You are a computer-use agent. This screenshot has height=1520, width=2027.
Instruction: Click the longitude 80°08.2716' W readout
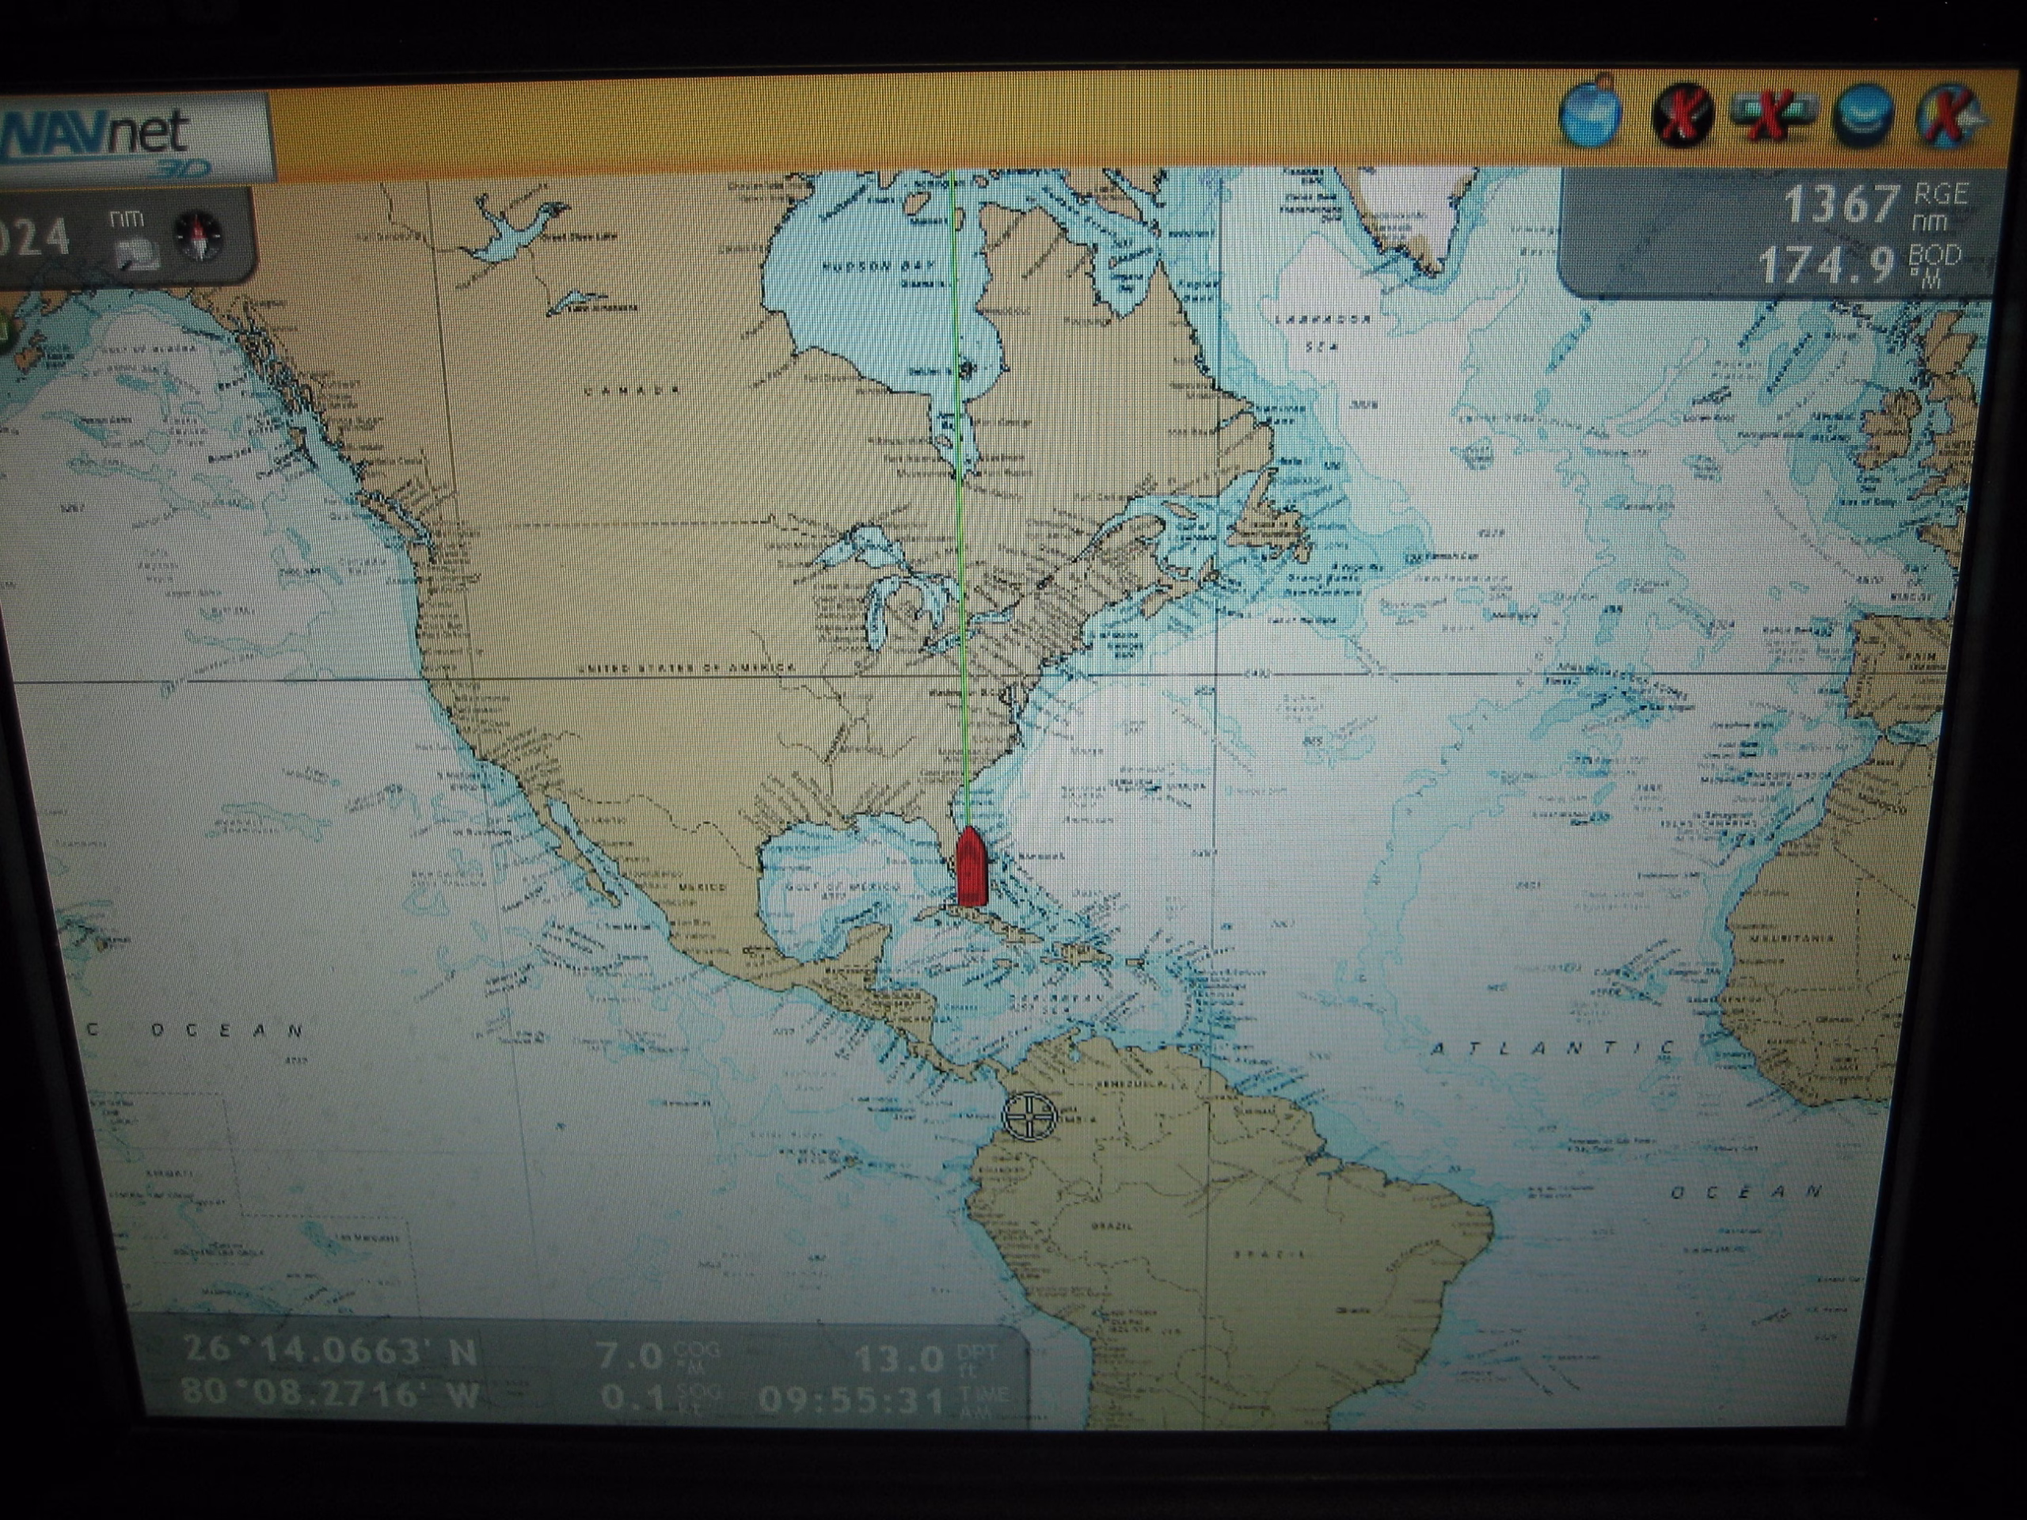click(330, 1394)
